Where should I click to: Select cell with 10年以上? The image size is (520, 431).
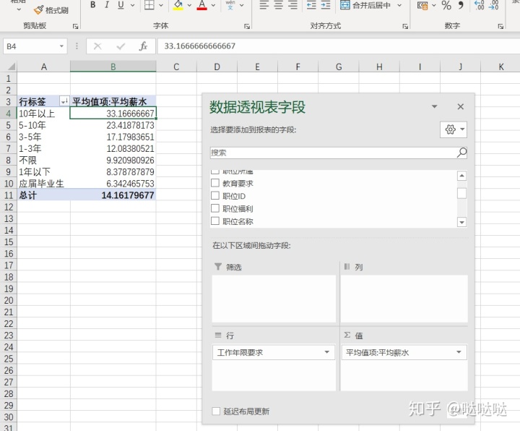point(43,114)
